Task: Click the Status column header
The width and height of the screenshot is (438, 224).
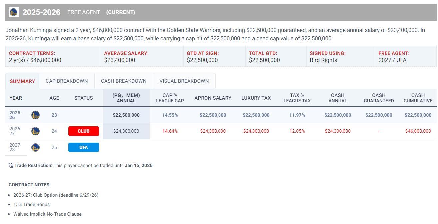Action: [x=83, y=98]
